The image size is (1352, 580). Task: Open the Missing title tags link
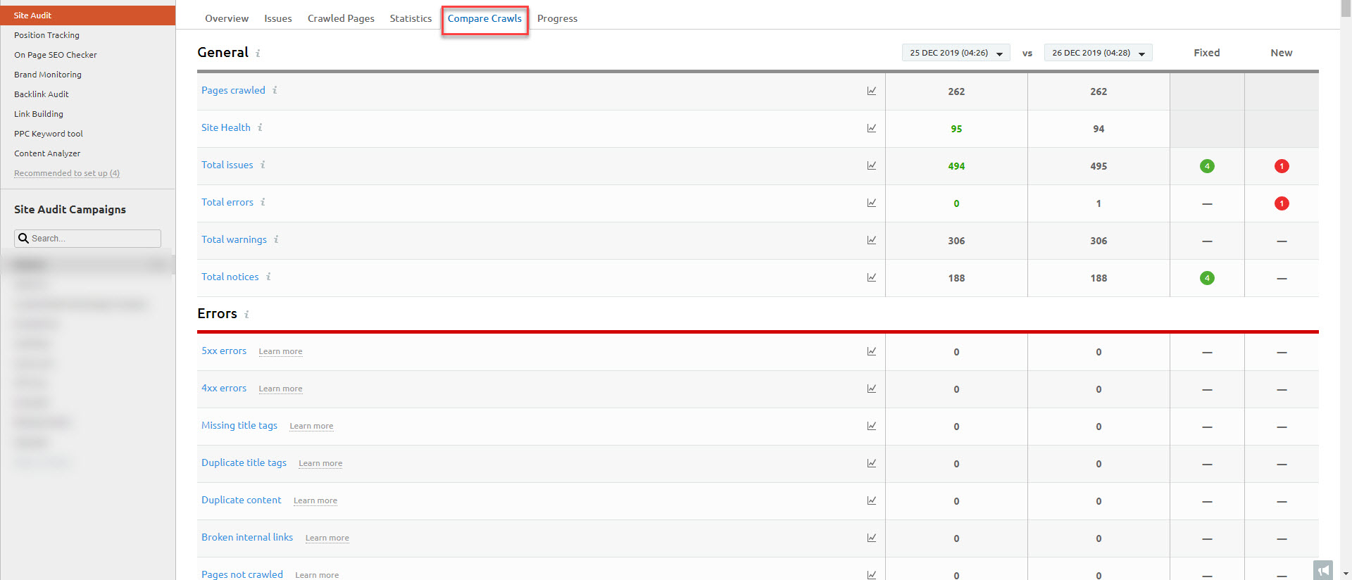pos(239,425)
